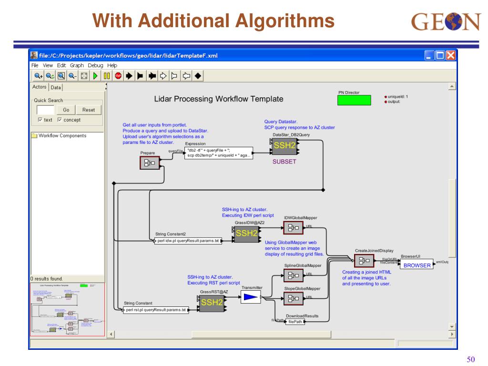The width and height of the screenshot is (488, 366).
Task: Open the View menu
Action: click(48, 65)
